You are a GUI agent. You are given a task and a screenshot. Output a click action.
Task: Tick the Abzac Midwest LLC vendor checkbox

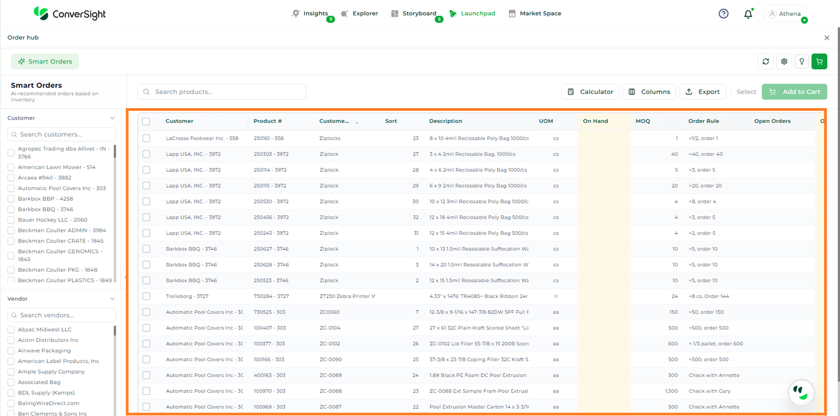[11, 330]
